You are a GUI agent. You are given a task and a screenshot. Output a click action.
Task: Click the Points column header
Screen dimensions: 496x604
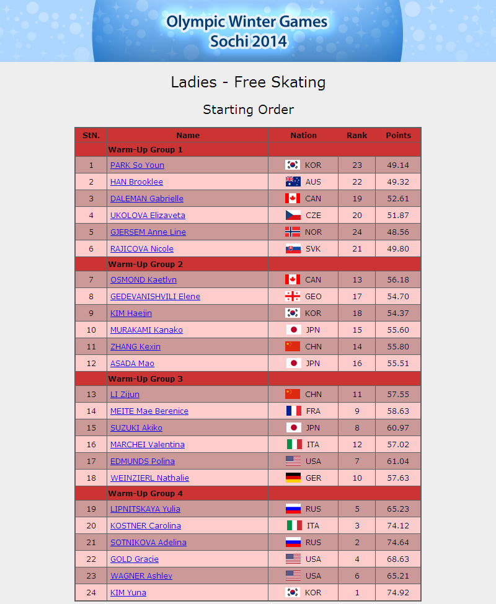click(398, 135)
